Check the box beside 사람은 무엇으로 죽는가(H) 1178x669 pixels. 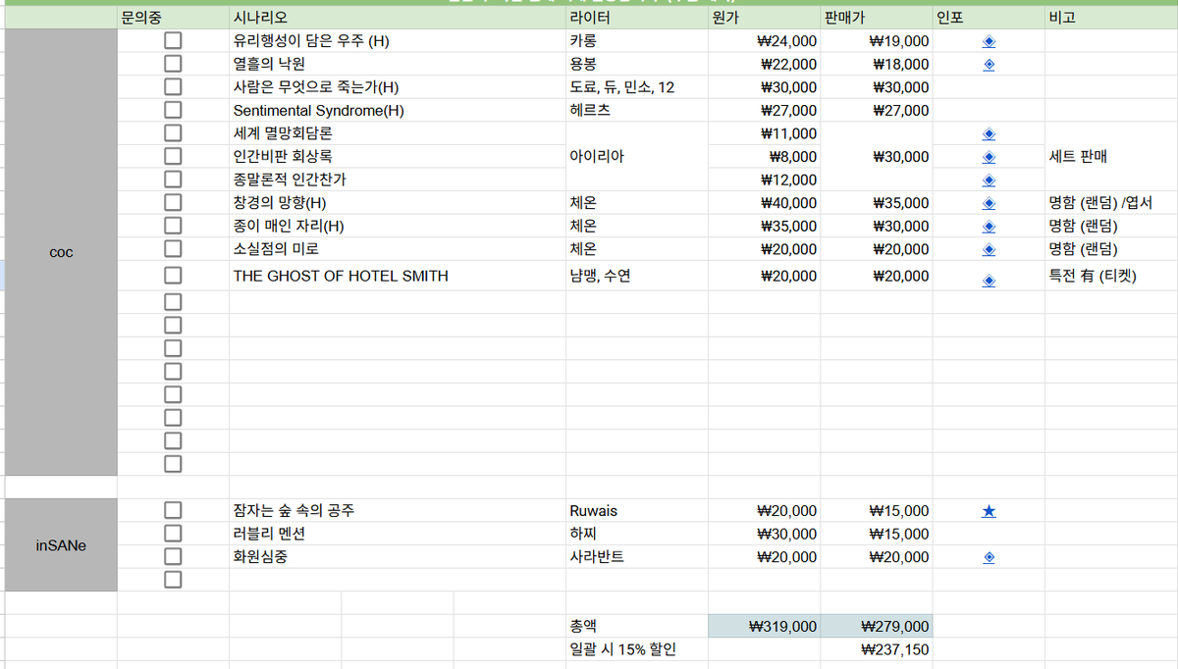pos(173,87)
